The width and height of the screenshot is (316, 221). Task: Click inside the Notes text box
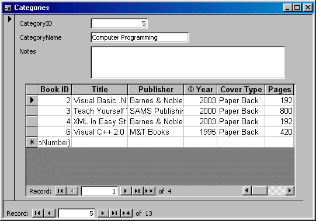click(x=188, y=62)
